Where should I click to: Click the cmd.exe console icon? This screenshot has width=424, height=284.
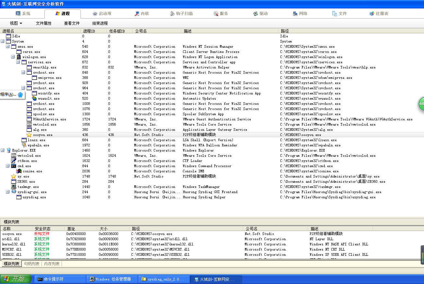[14, 166]
